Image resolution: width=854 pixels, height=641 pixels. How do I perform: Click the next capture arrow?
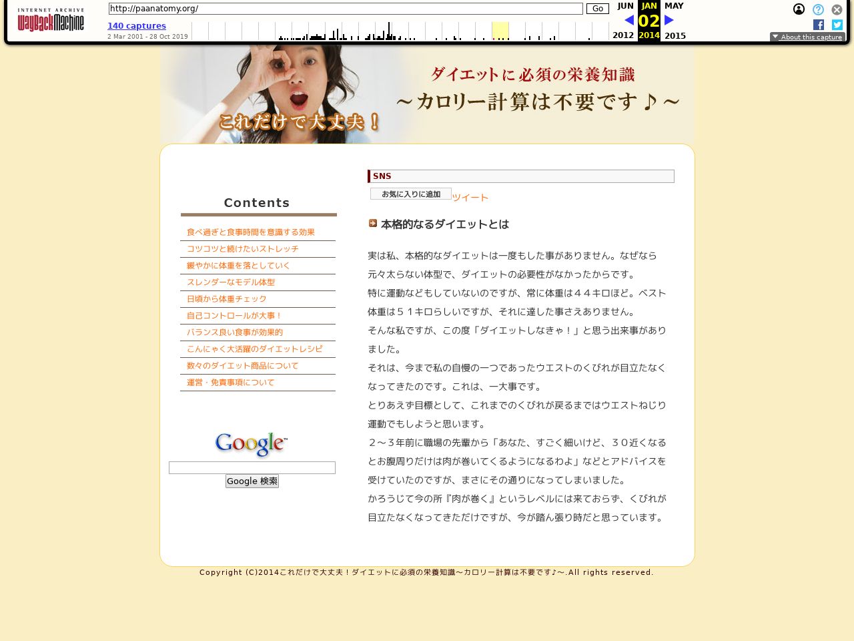click(x=669, y=20)
